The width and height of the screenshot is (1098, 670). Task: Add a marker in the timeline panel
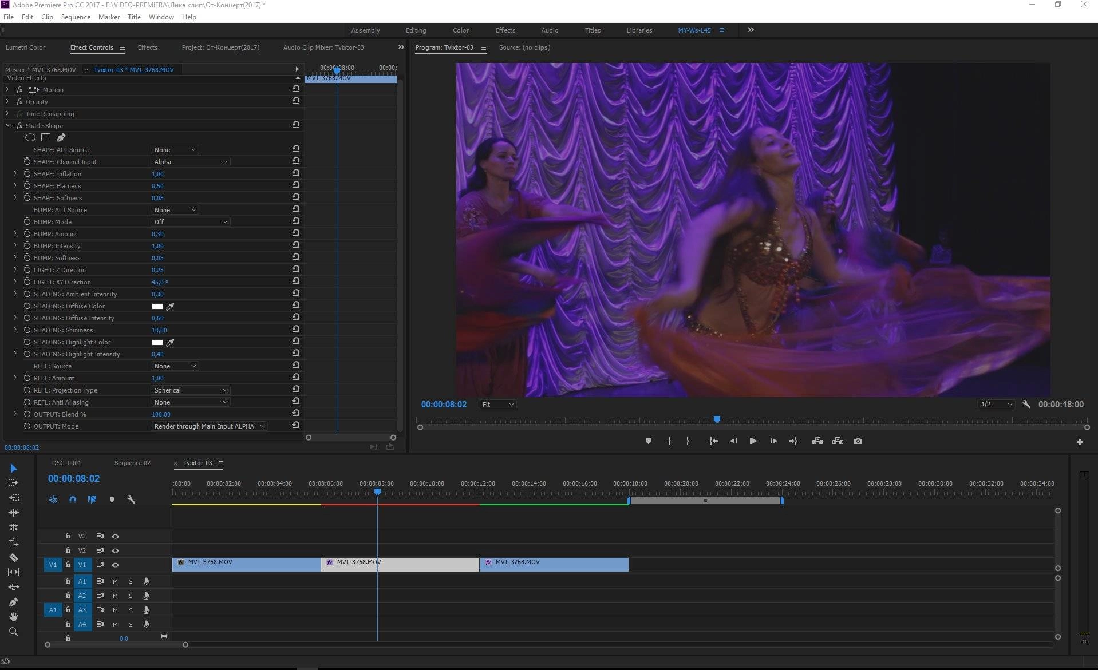click(x=112, y=499)
